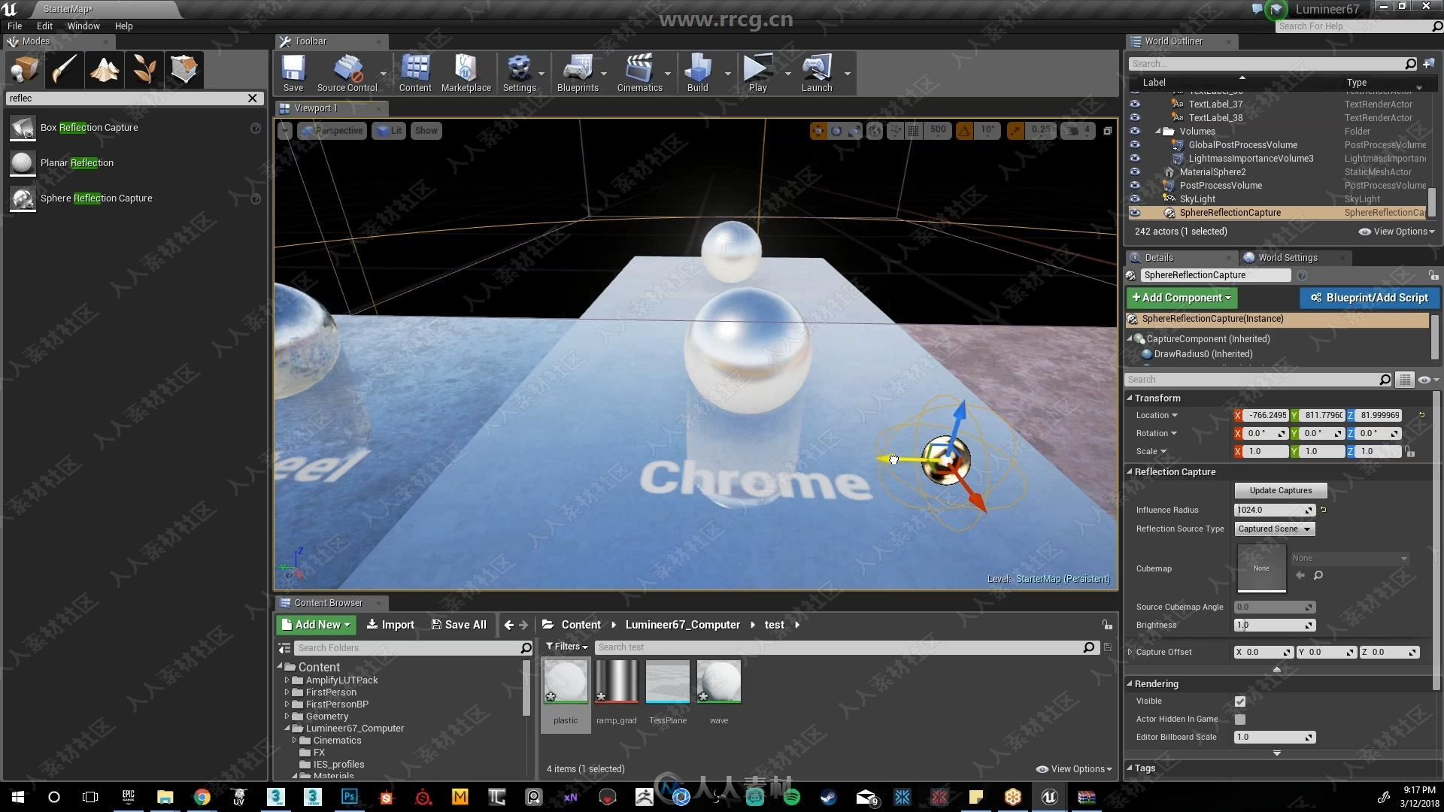Open the Window menu
Image resolution: width=1444 pixels, height=812 pixels.
pos(83,26)
